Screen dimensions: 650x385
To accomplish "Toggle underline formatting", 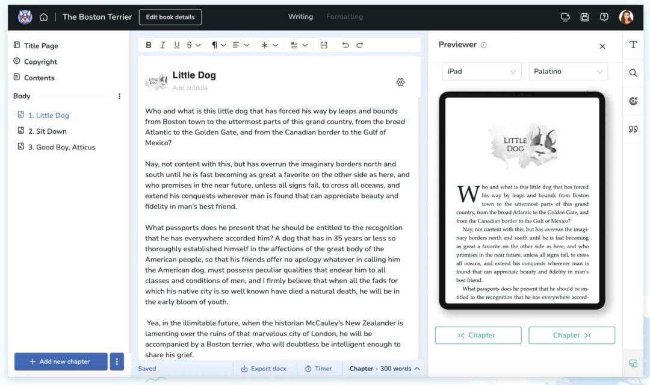I will (178, 45).
